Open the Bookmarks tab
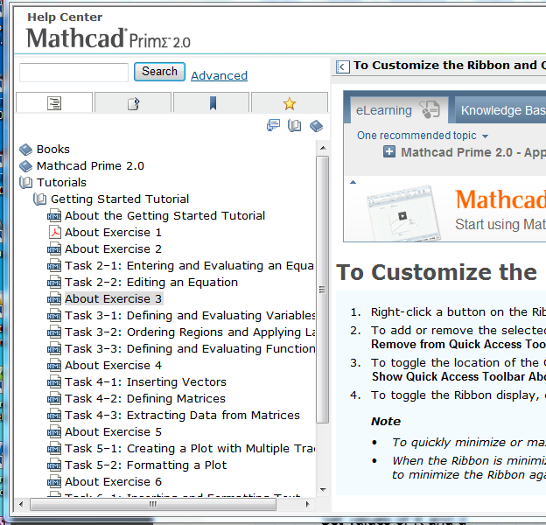546x525 pixels. tap(212, 102)
